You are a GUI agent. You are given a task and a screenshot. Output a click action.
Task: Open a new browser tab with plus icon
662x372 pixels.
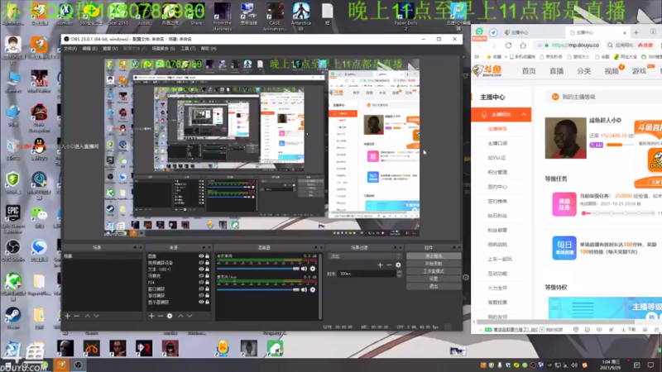click(636, 32)
